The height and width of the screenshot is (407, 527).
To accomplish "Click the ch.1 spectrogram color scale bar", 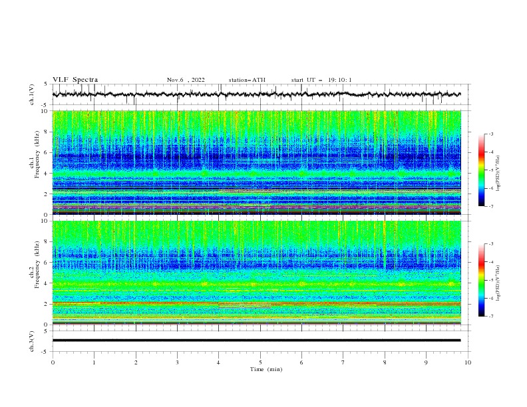I will pos(481,170).
